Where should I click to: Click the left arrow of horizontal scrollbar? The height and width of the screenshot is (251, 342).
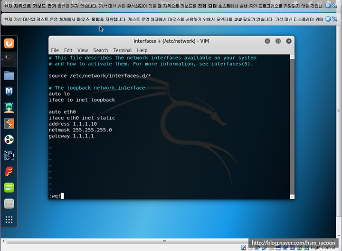click(3, 241)
